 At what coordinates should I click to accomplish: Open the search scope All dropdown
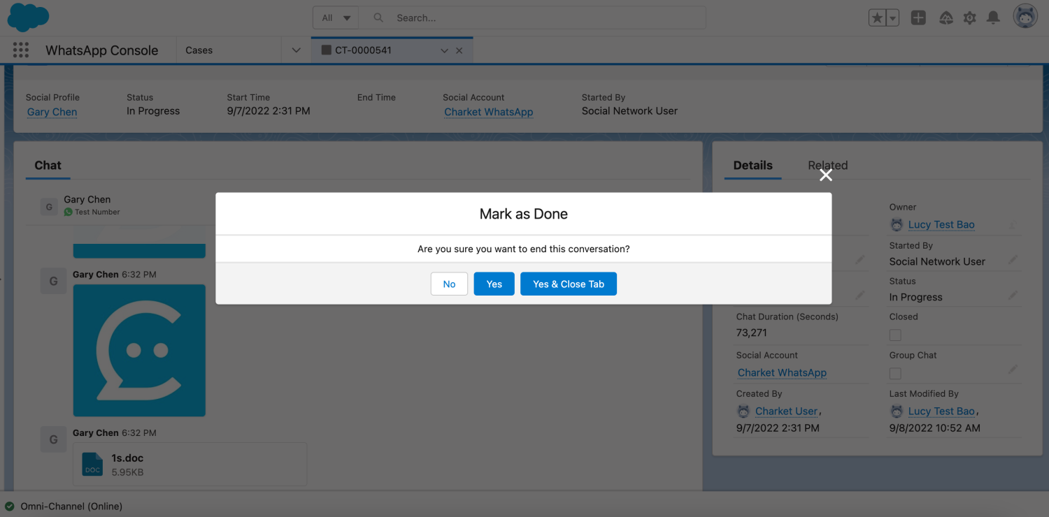coord(336,18)
